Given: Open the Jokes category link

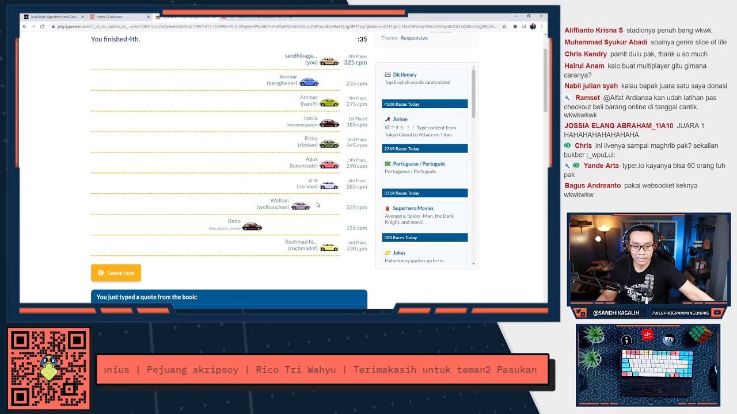Looking at the screenshot, I should [399, 253].
